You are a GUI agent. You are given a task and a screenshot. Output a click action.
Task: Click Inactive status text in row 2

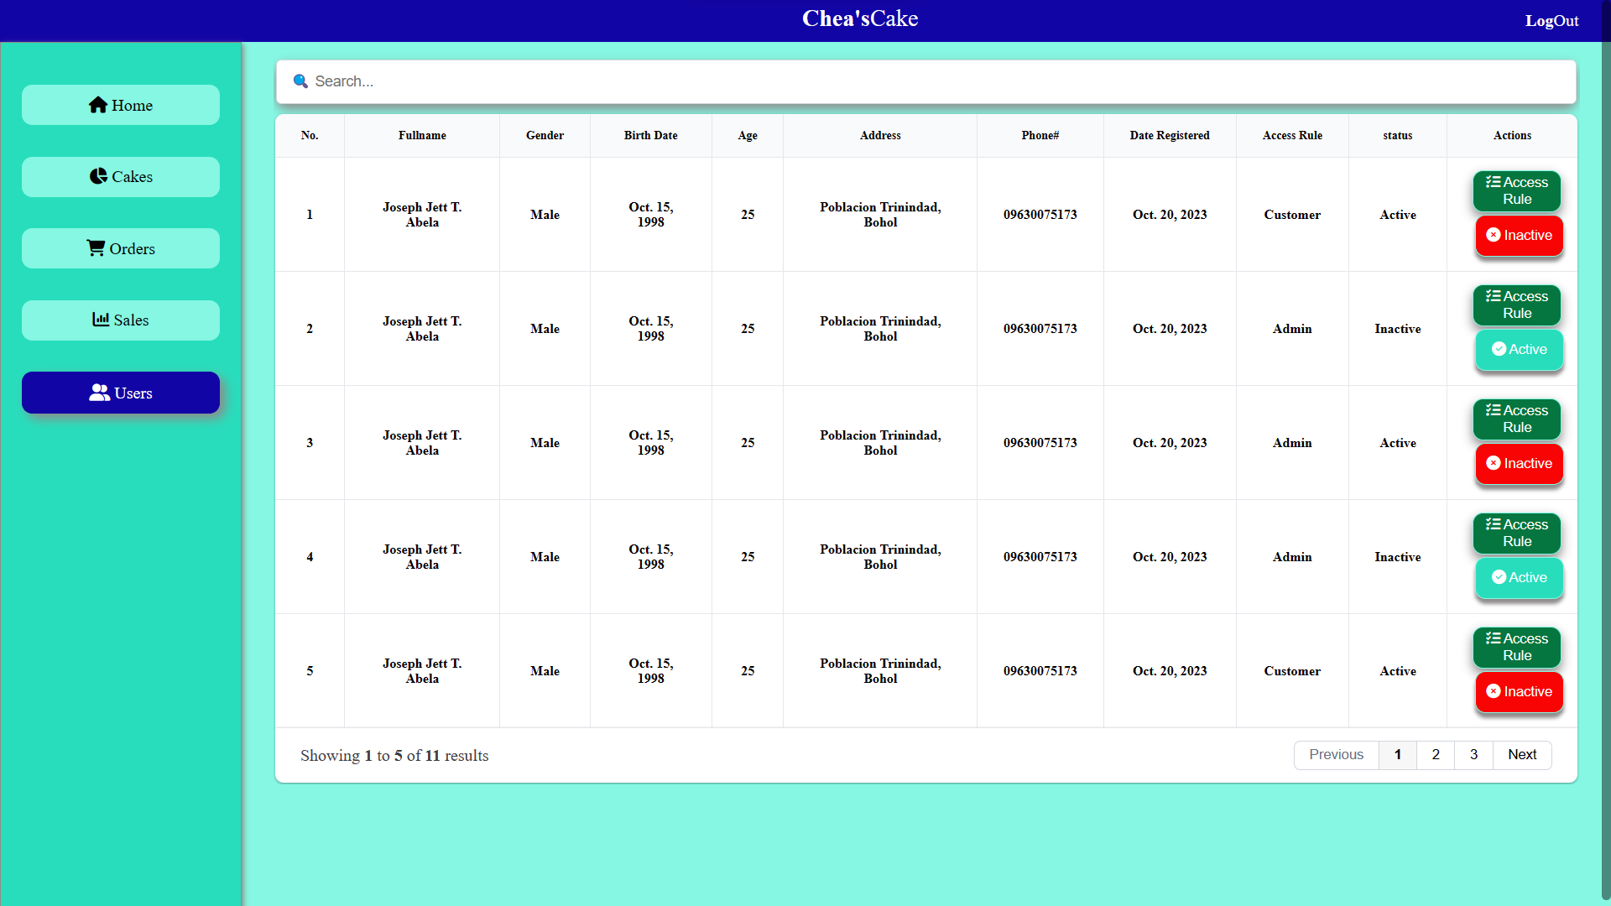[1398, 329]
